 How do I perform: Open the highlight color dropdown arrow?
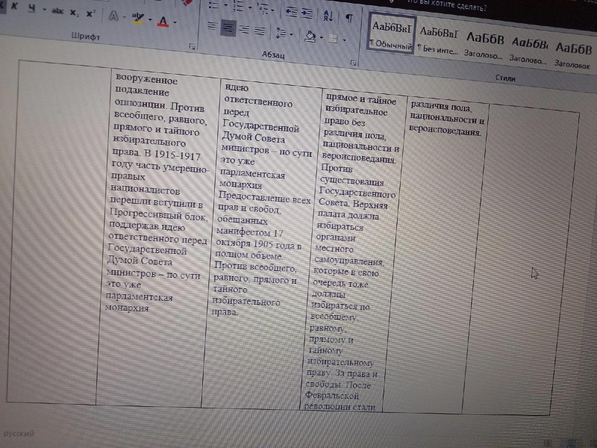tap(150, 19)
